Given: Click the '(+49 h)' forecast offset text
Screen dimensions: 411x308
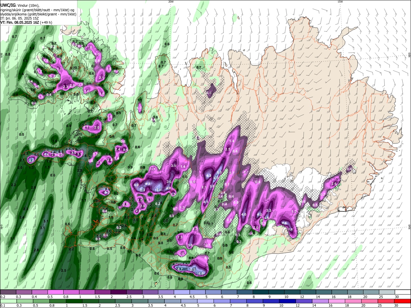Looking at the screenshot, I should click(46, 22).
